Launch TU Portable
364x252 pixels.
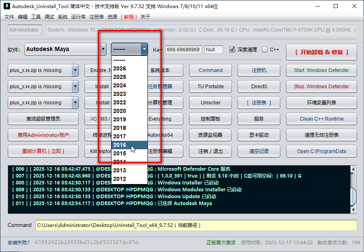210,87
